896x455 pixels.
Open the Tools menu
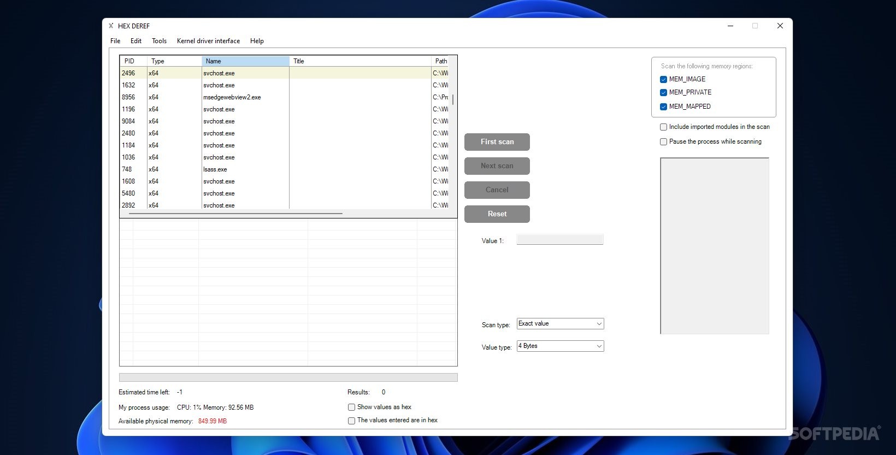159,41
